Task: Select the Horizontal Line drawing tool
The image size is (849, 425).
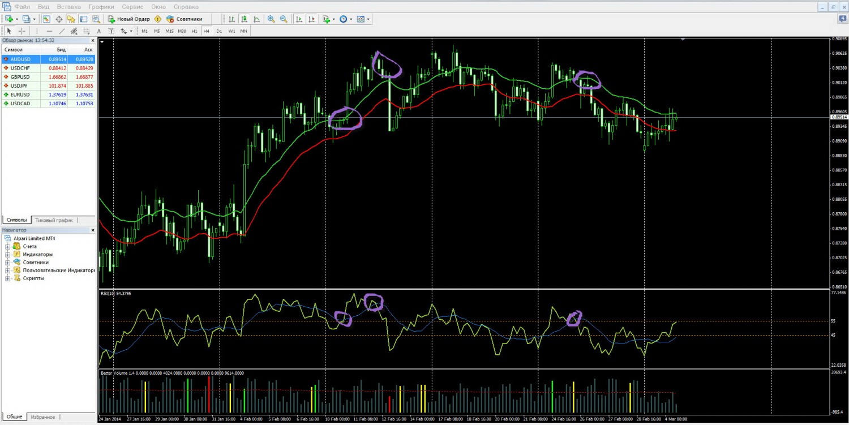Action: 49,31
